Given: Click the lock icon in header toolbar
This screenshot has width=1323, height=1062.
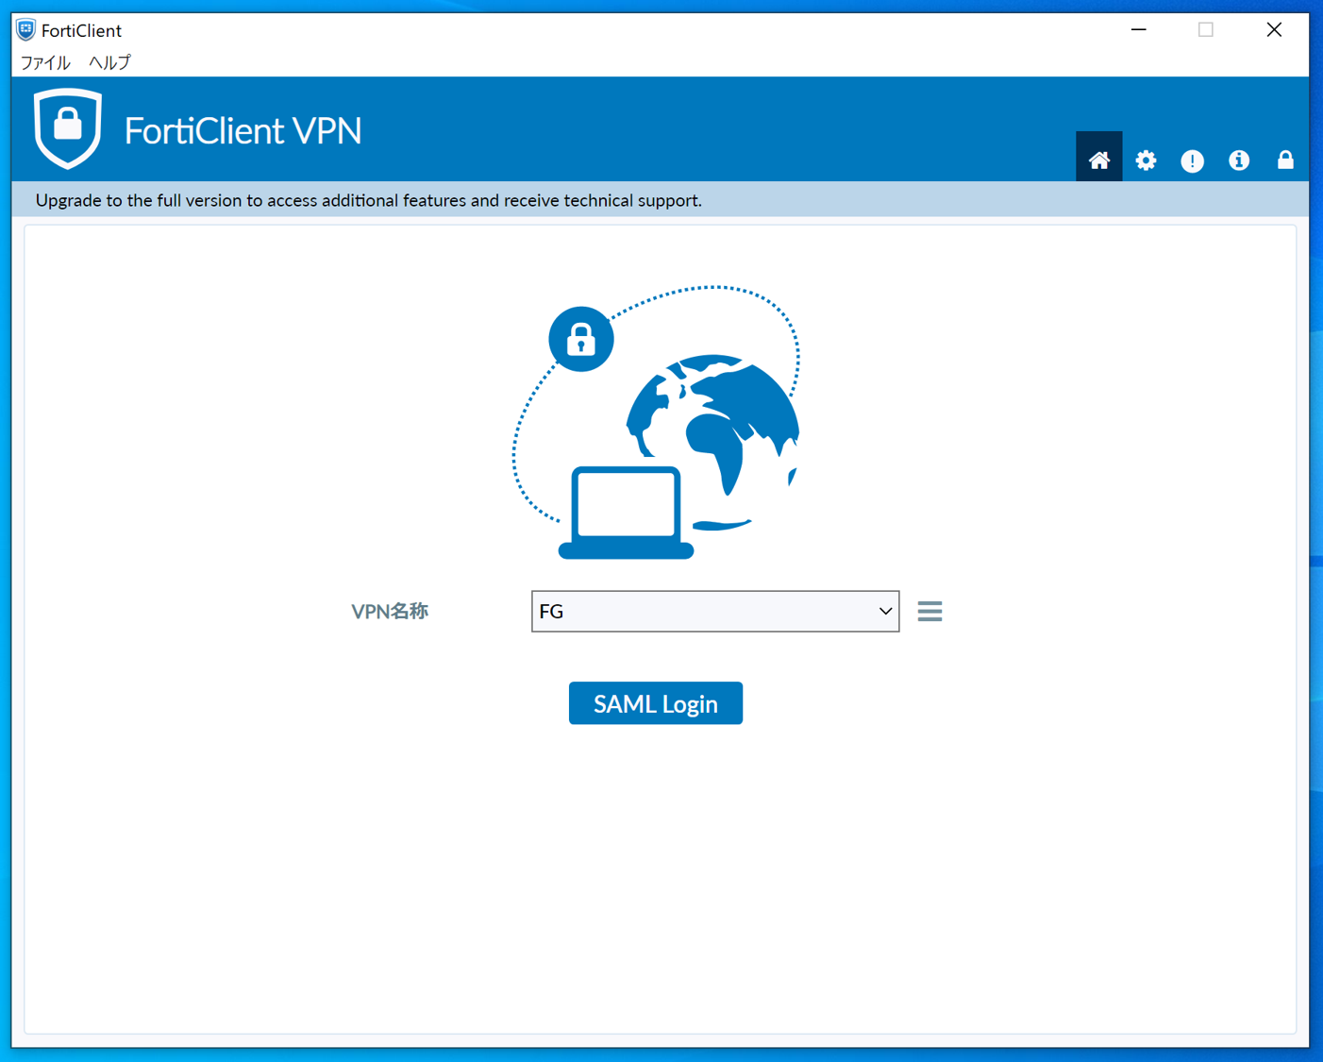Looking at the screenshot, I should 1285,160.
